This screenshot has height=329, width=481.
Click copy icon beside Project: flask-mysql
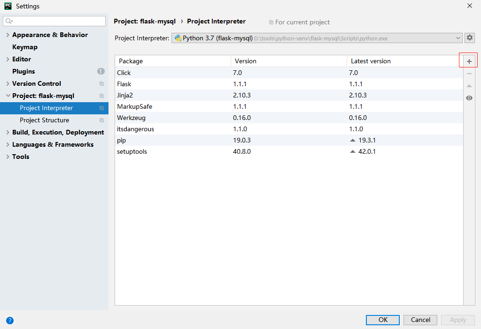[x=101, y=96]
